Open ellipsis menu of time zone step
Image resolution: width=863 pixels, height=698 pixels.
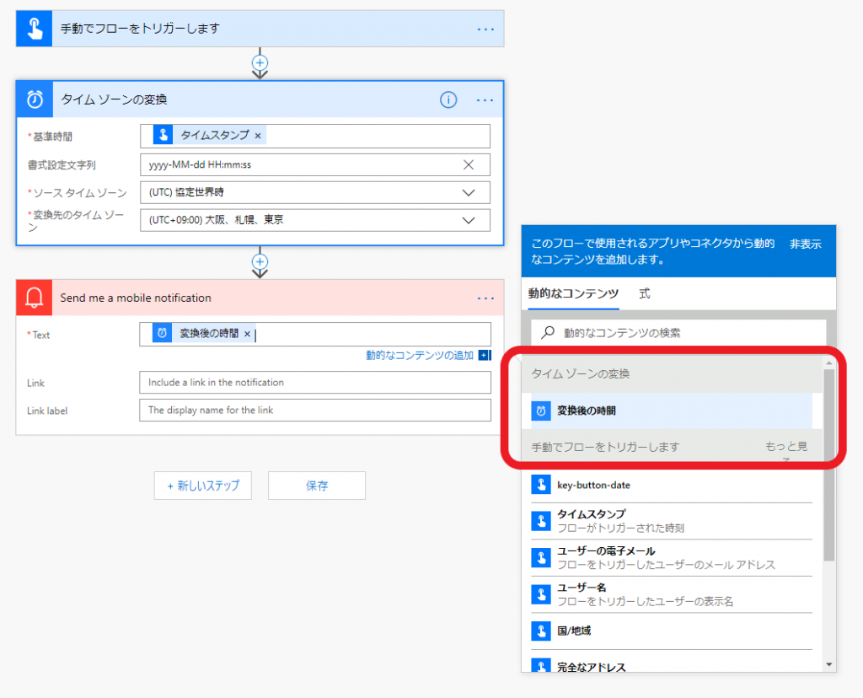click(485, 100)
